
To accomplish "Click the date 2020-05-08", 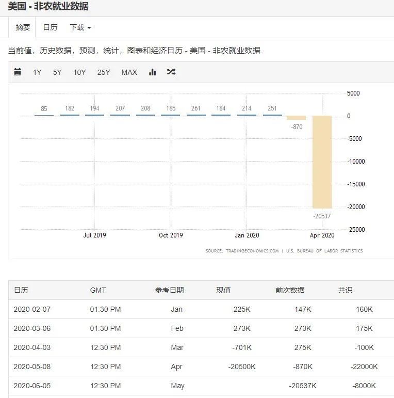I will pos(32,367).
